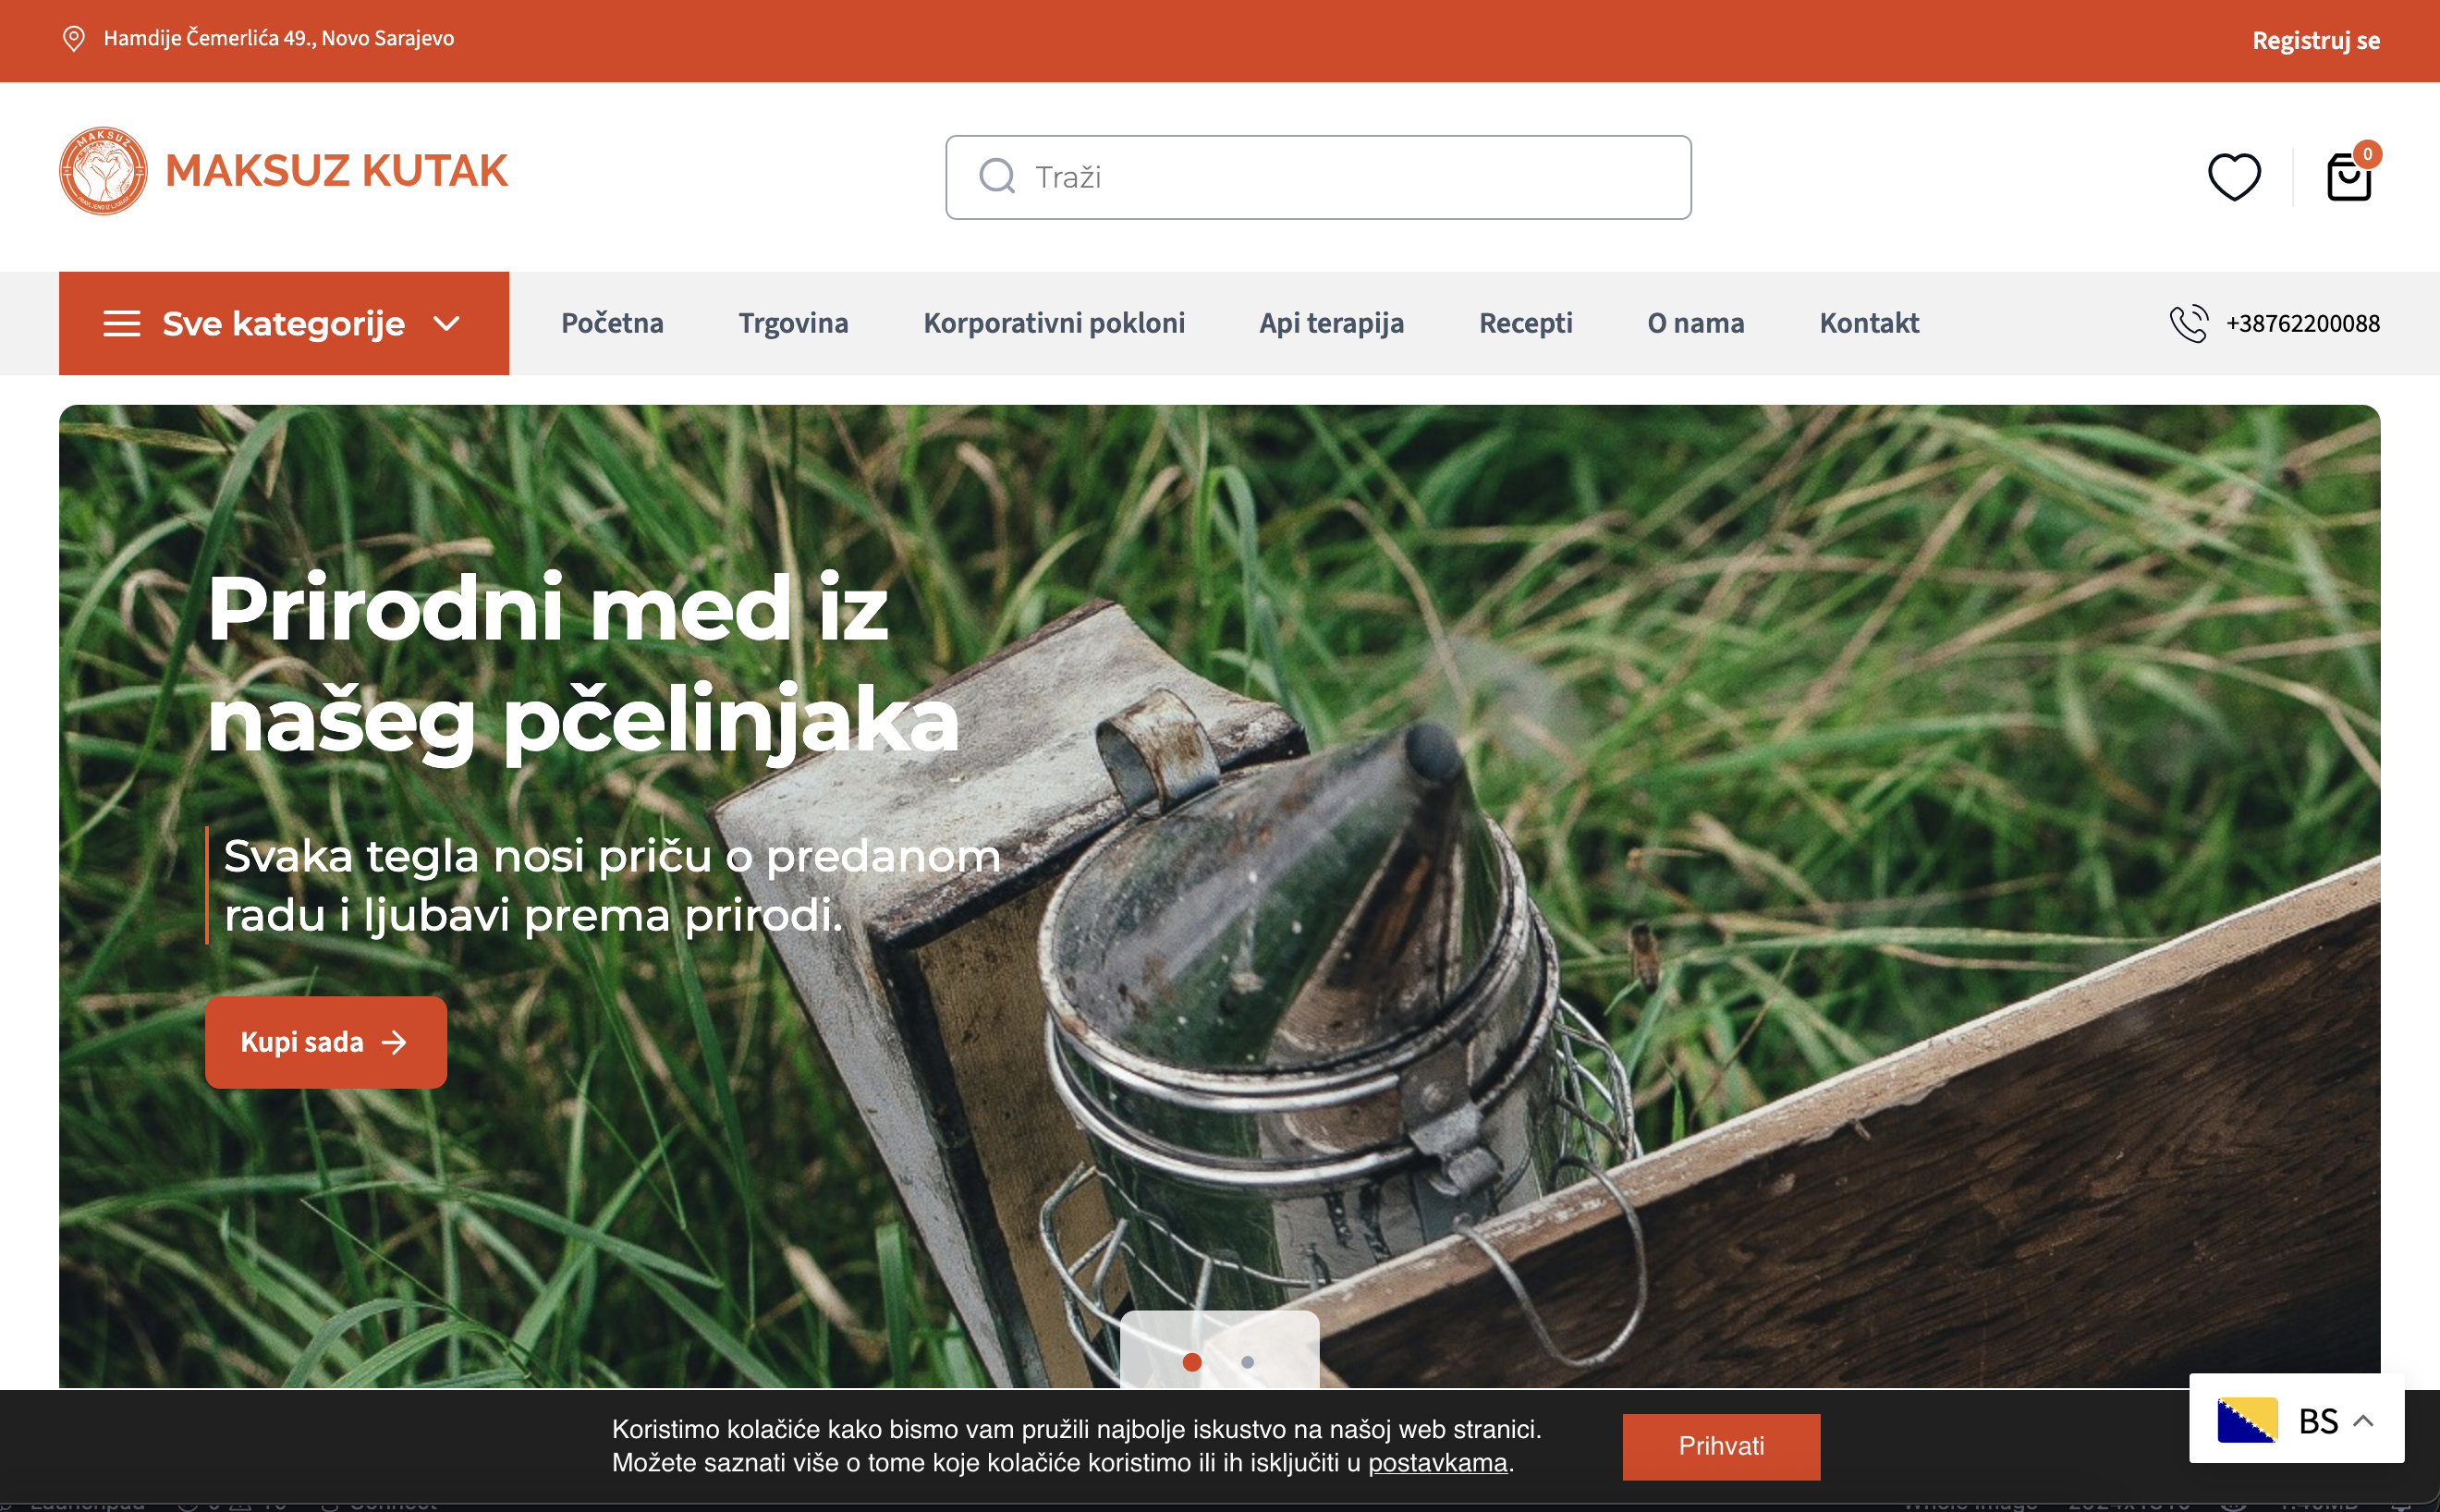Focus the Traži search field

[1318, 177]
